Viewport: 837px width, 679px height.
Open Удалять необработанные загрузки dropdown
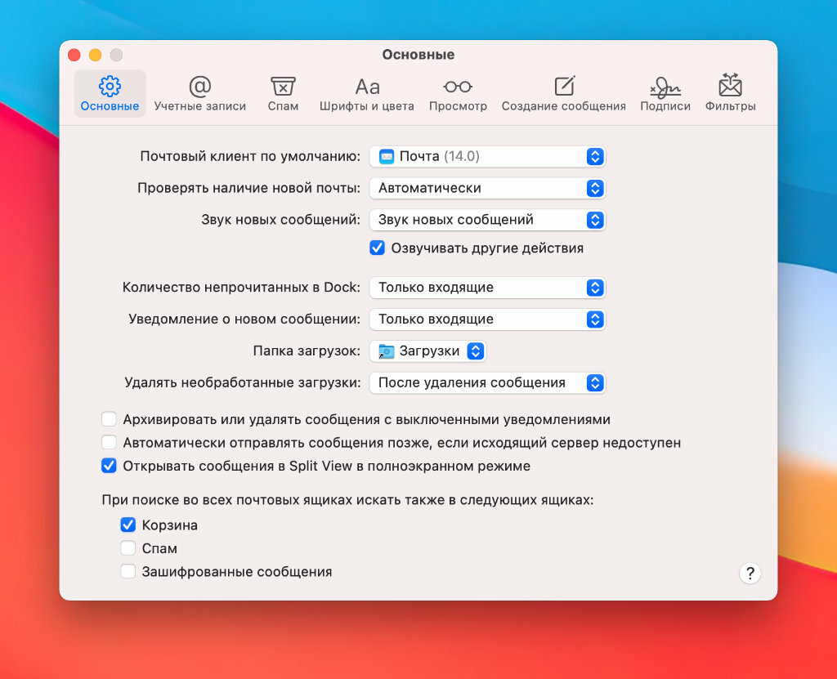(487, 382)
